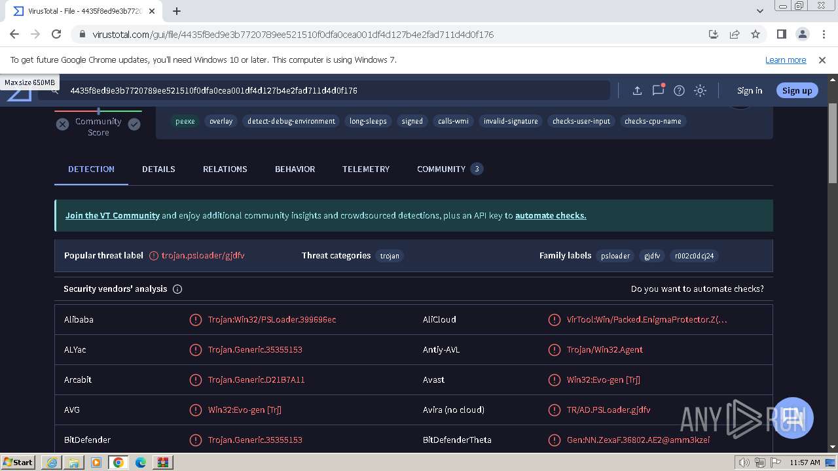Click the volume speaker tray icon
The height and width of the screenshot is (471, 838).
click(x=744, y=462)
